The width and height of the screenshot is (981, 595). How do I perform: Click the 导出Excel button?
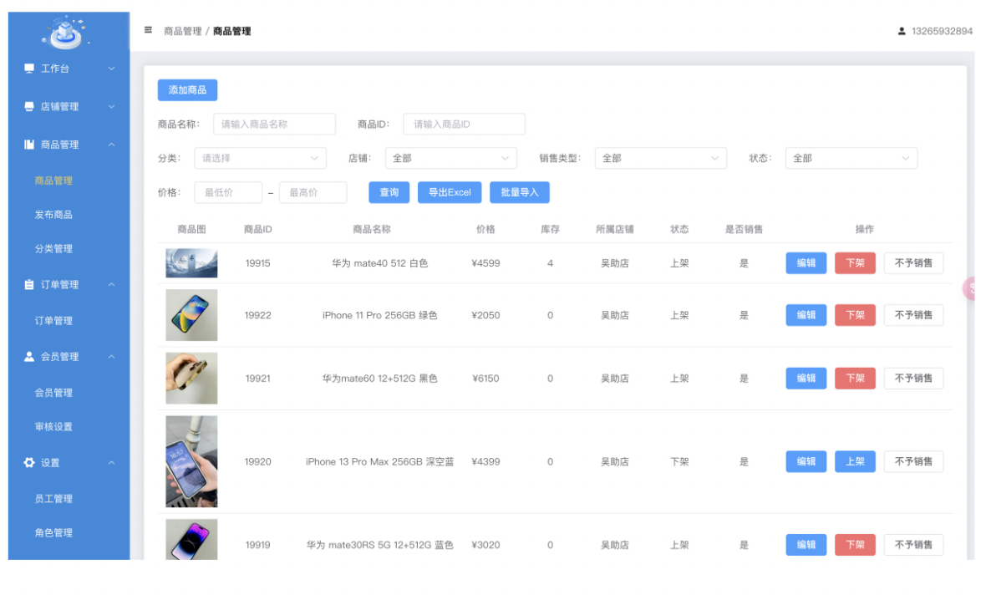point(450,192)
